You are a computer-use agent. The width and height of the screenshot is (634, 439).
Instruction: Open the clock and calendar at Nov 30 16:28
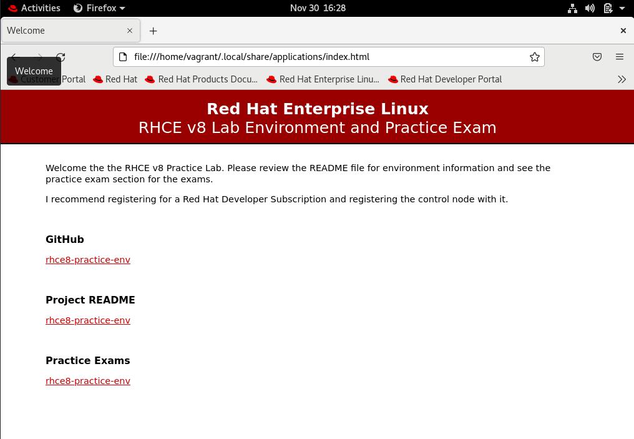[318, 8]
